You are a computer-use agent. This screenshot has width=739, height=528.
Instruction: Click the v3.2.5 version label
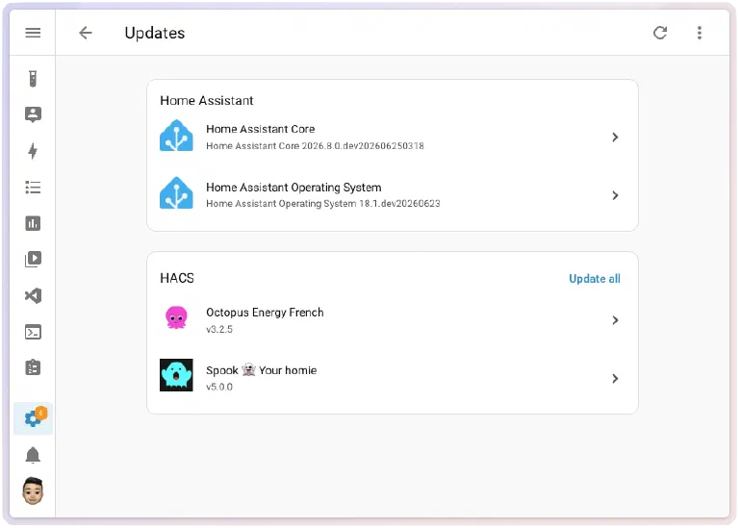pos(219,329)
